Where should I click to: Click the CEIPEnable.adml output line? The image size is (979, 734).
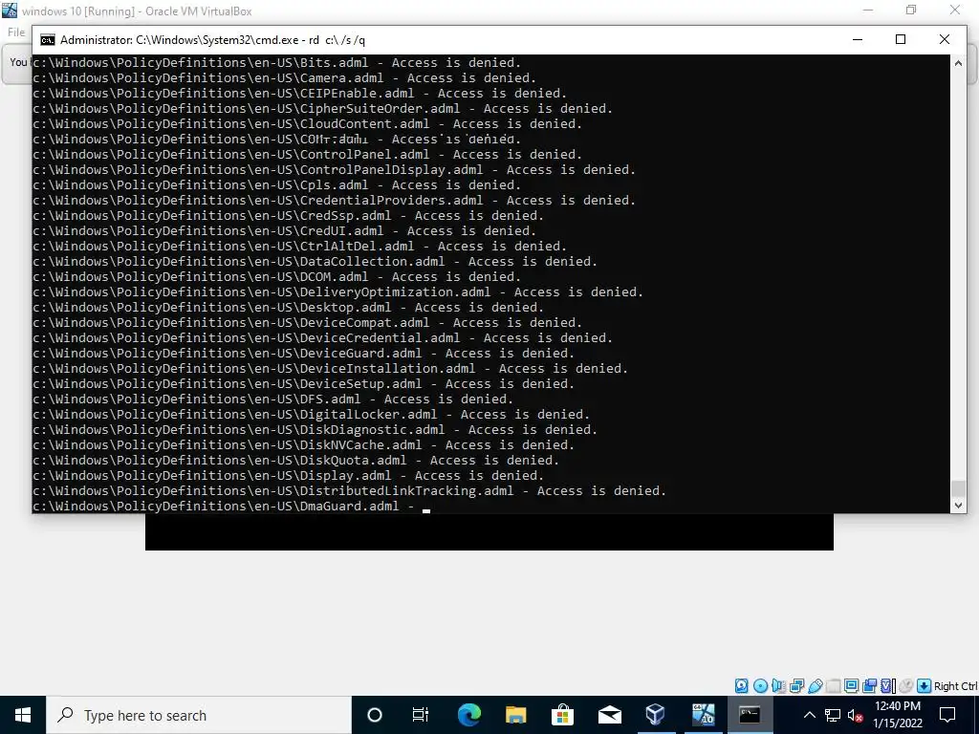point(299,93)
